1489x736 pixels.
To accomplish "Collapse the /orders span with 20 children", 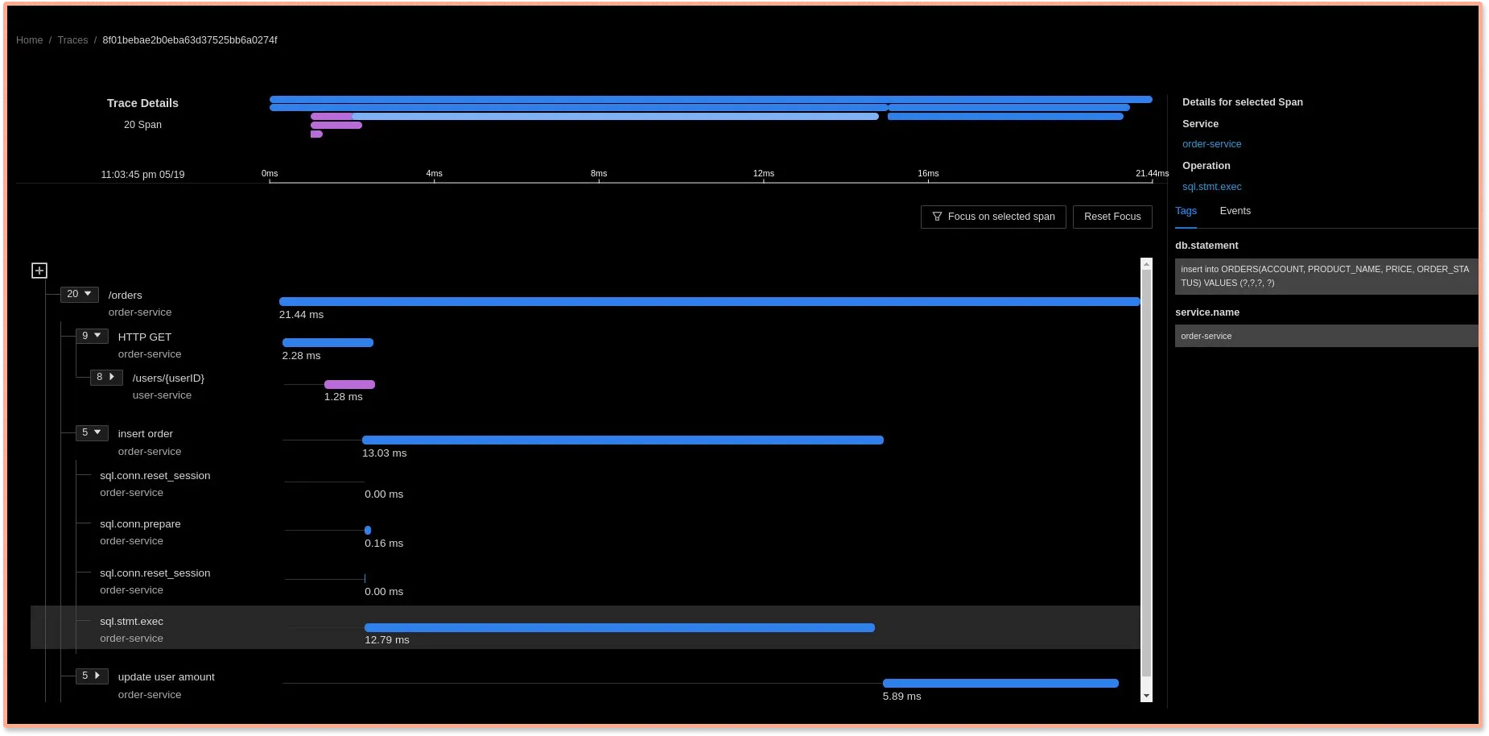I will pyautogui.click(x=79, y=295).
